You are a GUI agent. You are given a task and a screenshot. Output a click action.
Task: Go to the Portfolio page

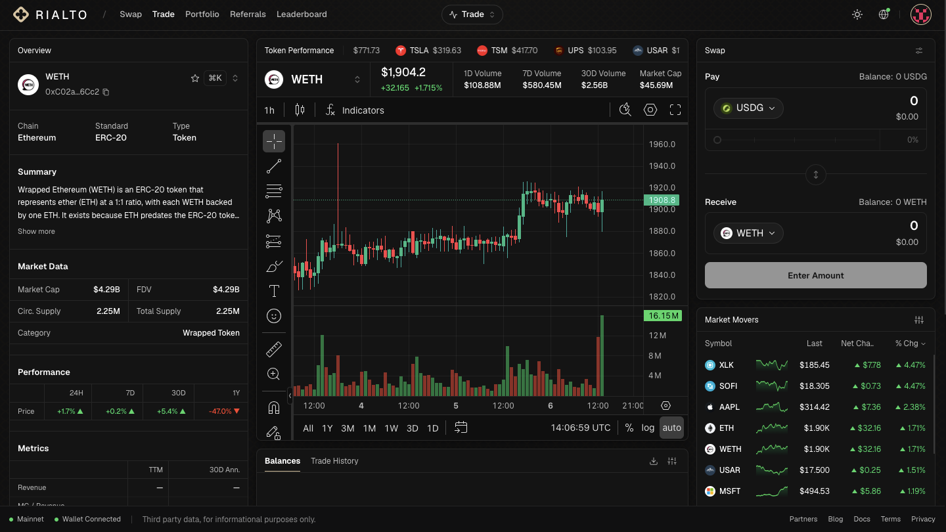[202, 14]
